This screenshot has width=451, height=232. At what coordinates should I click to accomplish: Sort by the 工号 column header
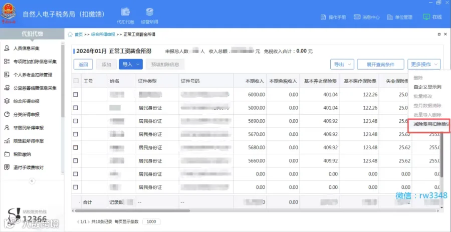pos(88,81)
